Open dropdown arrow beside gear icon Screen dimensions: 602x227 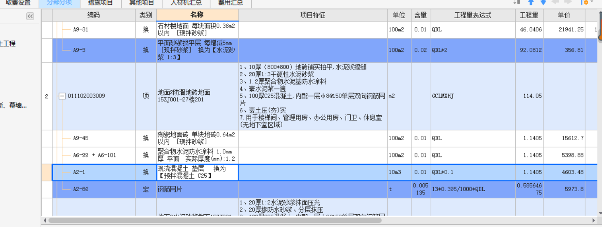pyautogui.click(x=592, y=2)
